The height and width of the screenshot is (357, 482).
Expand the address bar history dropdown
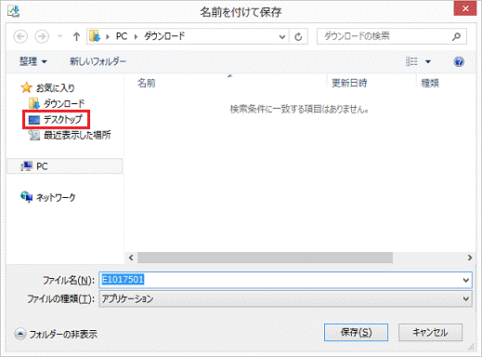[281, 37]
